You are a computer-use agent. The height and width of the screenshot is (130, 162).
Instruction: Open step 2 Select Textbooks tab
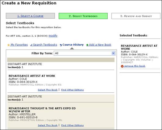tap(83, 16)
